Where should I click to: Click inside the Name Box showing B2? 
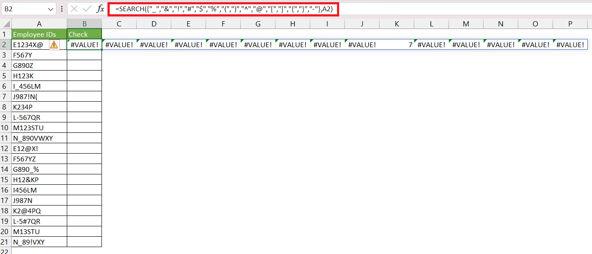tap(24, 9)
